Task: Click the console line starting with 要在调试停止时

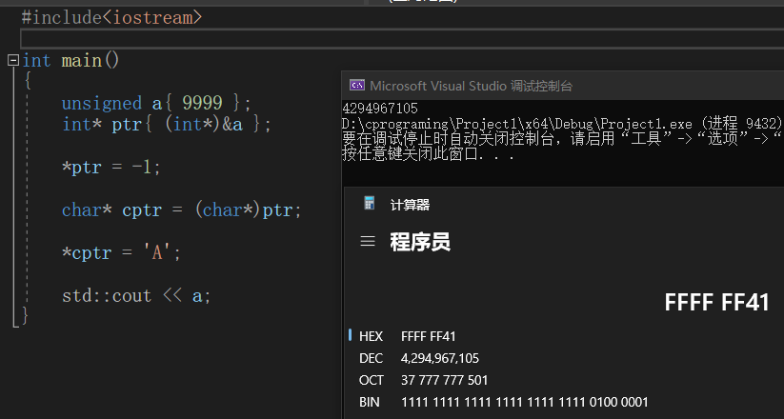Action: 562,138
